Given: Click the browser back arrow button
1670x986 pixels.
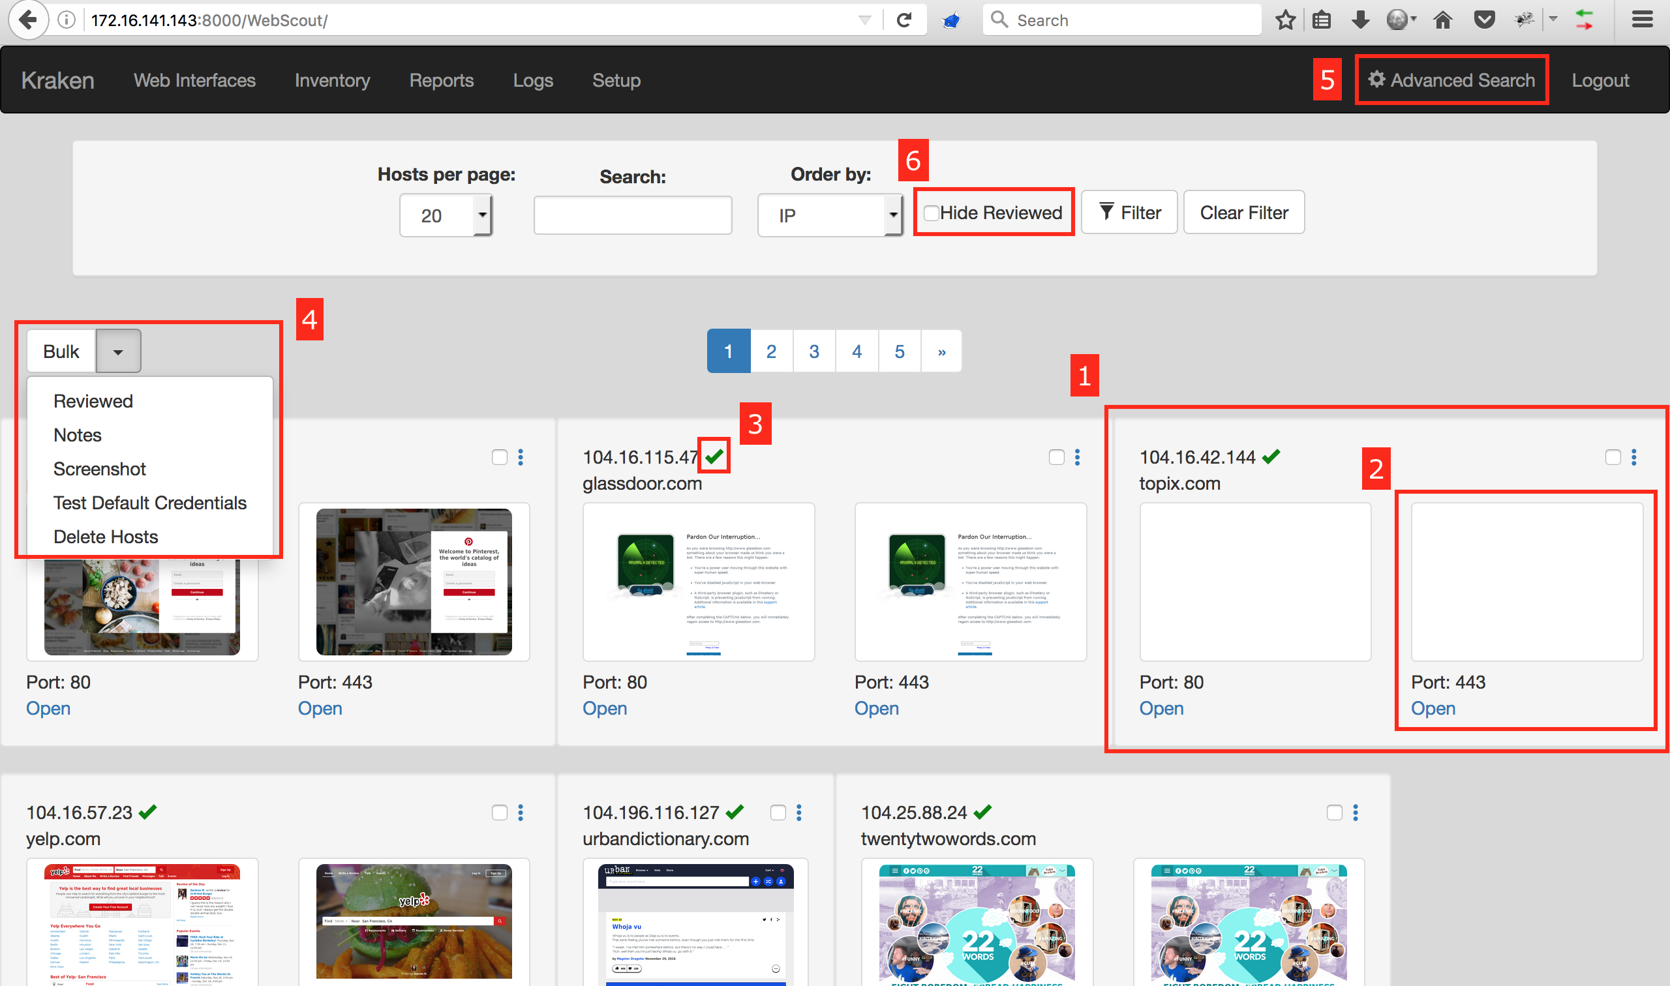Looking at the screenshot, I should tap(28, 20).
